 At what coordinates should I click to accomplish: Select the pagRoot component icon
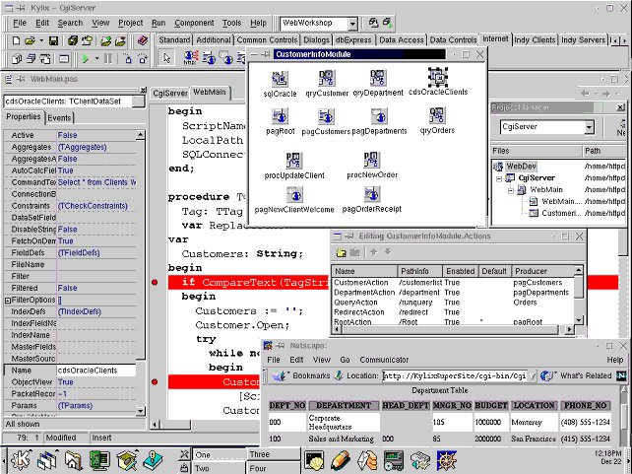280,116
